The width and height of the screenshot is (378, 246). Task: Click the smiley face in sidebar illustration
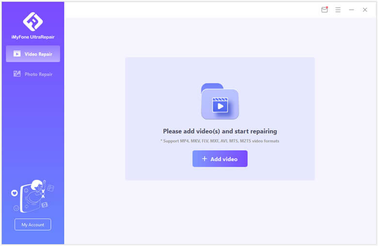tap(16, 208)
